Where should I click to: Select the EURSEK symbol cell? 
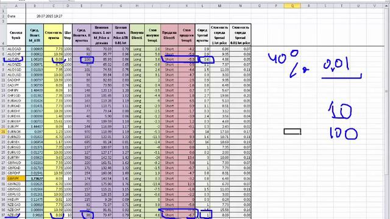coord(16,142)
